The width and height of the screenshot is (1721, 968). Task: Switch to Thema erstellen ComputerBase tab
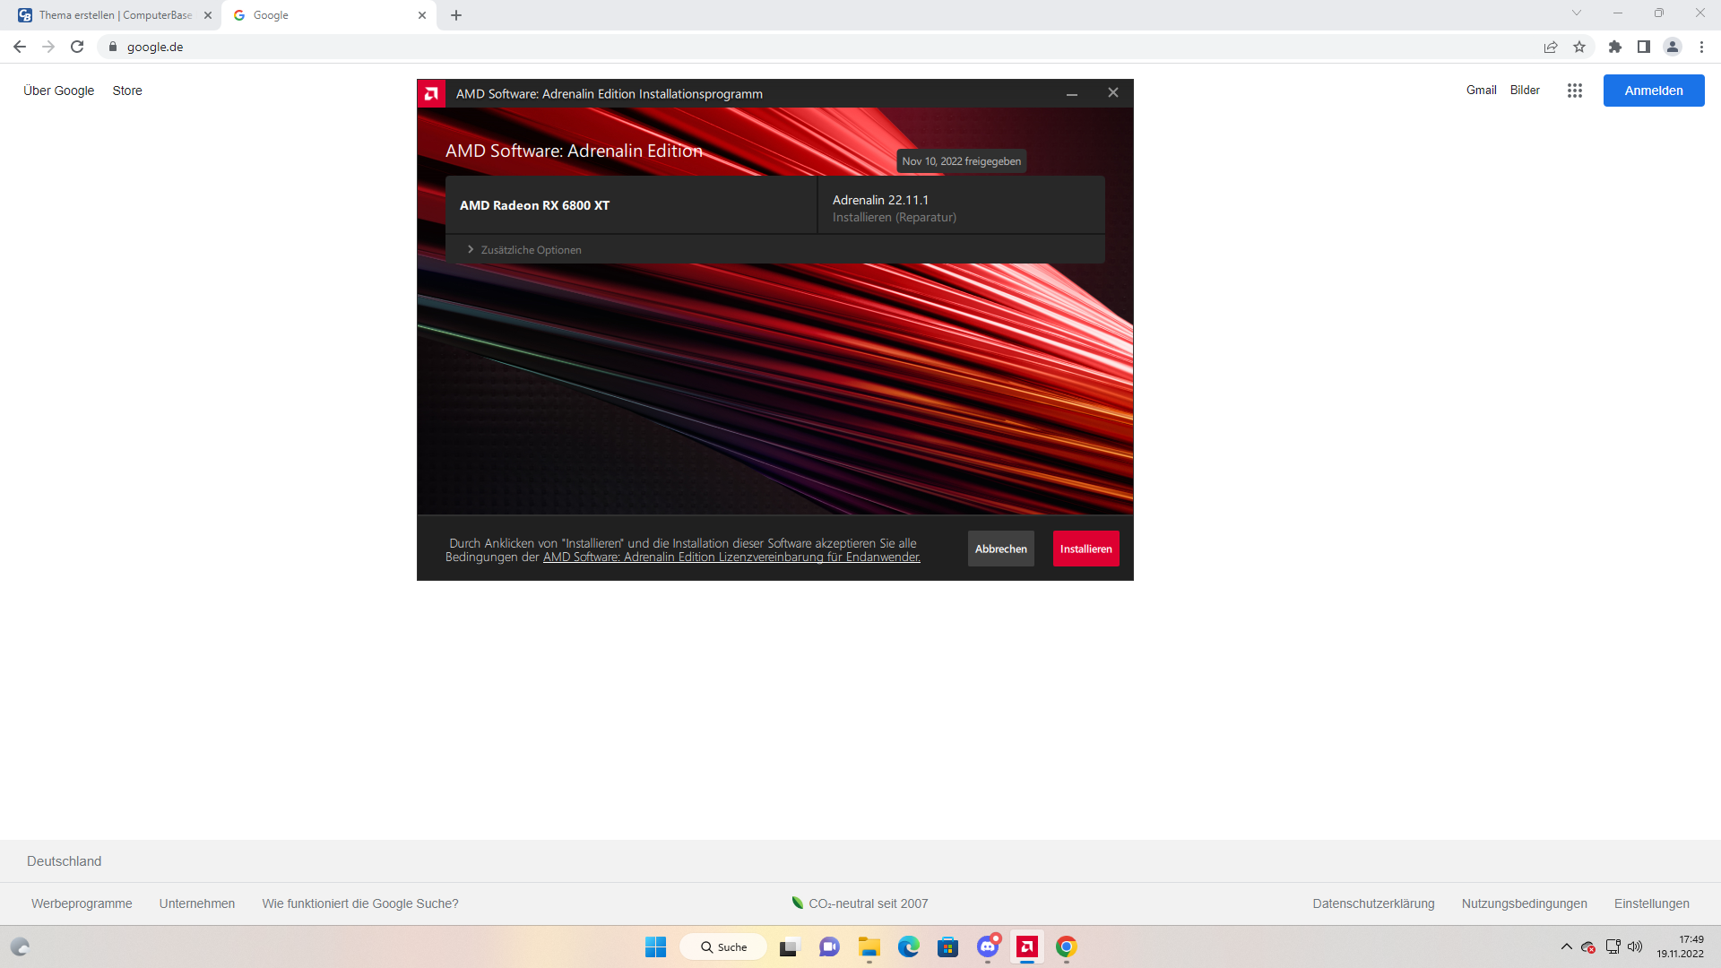point(115,15)
